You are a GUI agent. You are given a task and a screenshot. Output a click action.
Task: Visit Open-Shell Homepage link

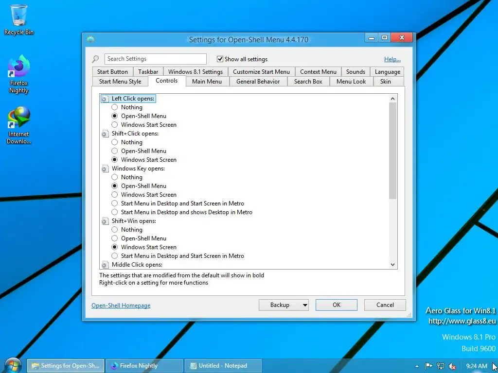[121, 305]
